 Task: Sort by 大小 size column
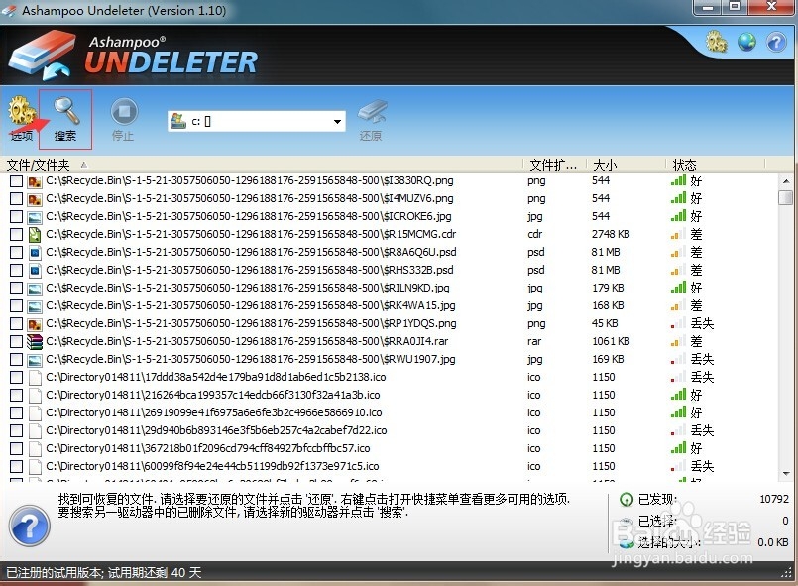pos(605,165)
